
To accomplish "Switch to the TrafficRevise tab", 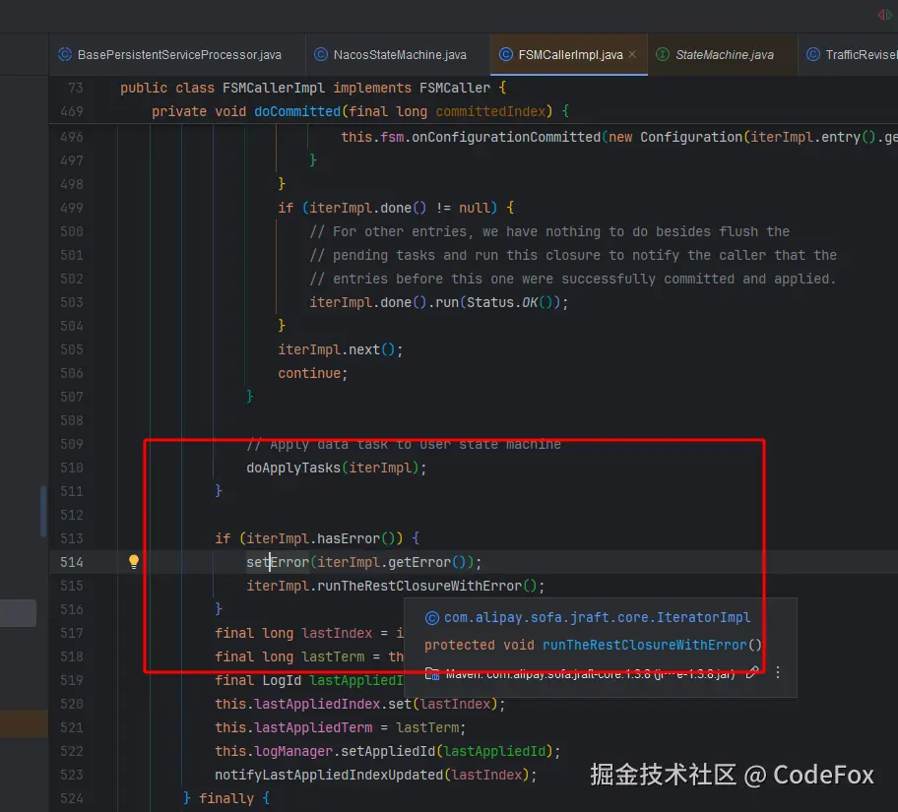I will (x=851, y=54).
